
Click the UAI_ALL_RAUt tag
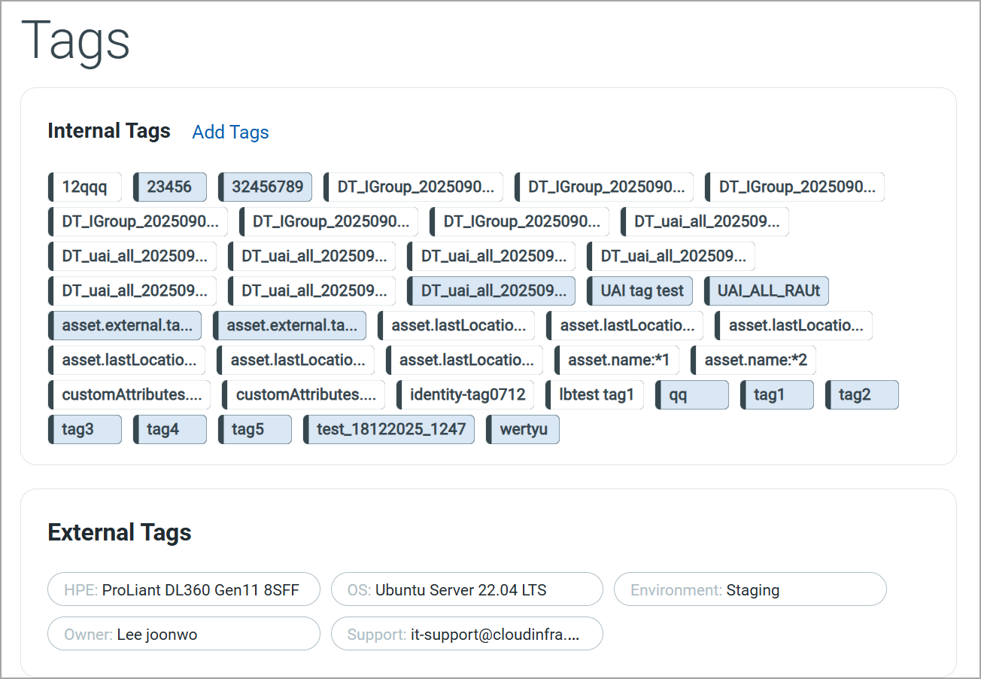(768, 291)
